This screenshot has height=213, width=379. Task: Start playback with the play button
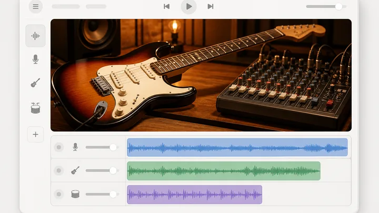point(189,6)
